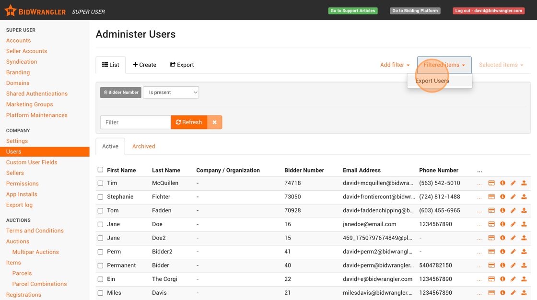The image size is (537, 300).
Task: Click the upload icon in Jane Doe's row
Action: [x=524, y=224]
